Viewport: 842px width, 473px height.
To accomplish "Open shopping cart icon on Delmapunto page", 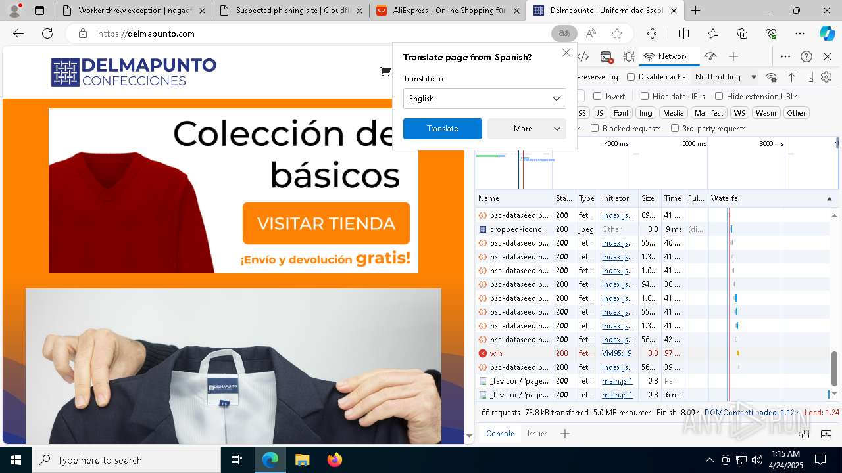I will click(385, 72).
